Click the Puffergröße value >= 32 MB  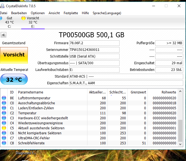[x=169, y=43]
